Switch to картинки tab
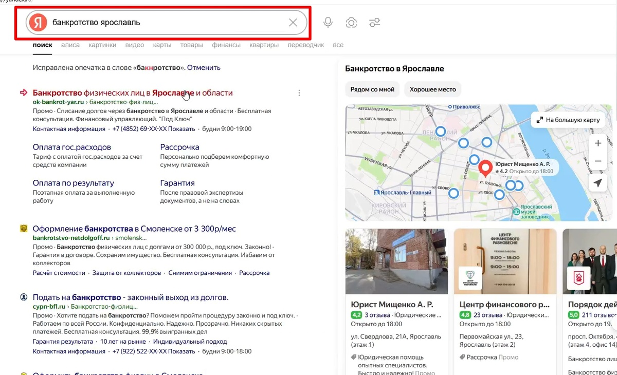617x375 pixels. [x=102, y=45]
